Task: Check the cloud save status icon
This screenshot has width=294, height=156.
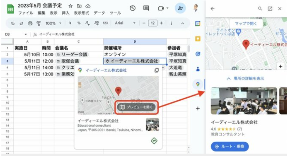Action: [88, 6]
